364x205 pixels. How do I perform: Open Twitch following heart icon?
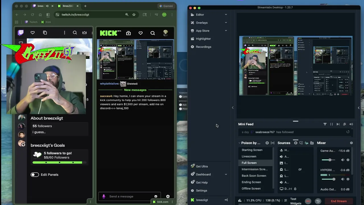(33, 33)
